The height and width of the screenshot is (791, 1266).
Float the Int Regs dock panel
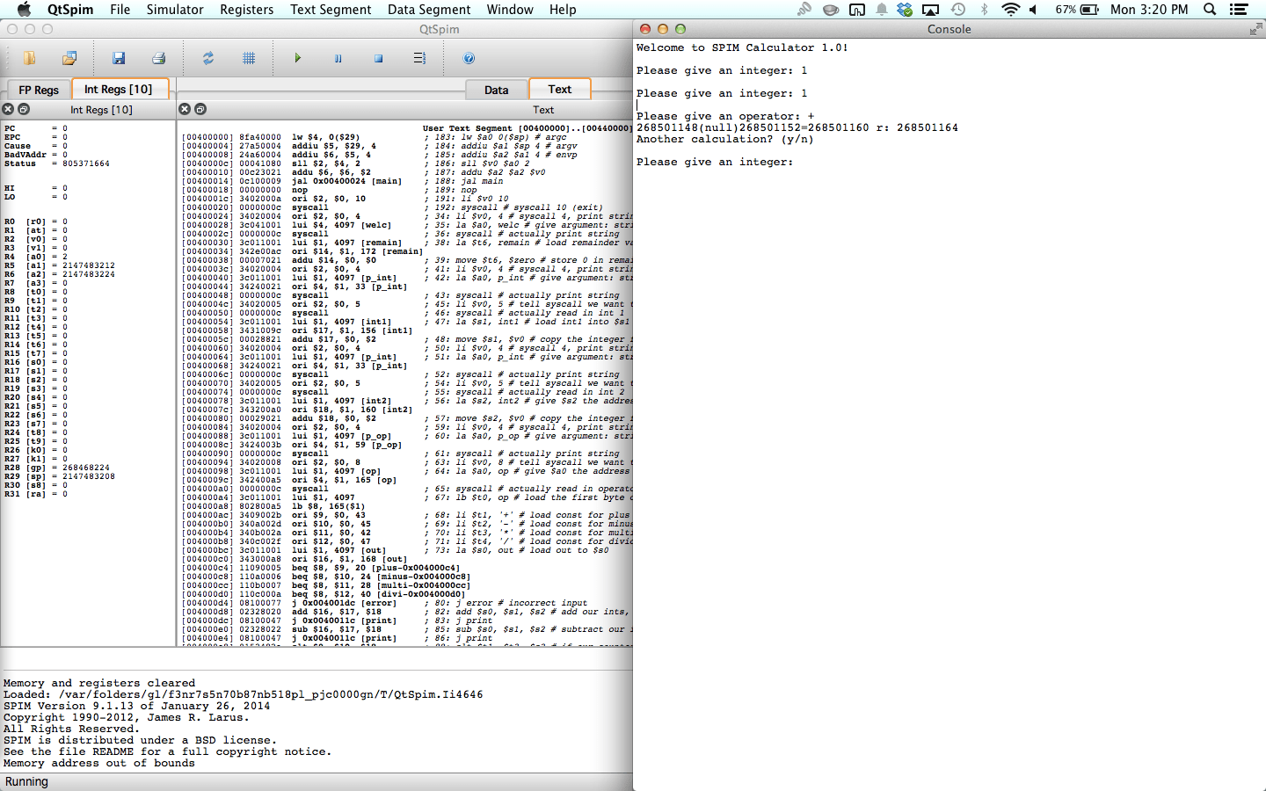pos(24,109)
